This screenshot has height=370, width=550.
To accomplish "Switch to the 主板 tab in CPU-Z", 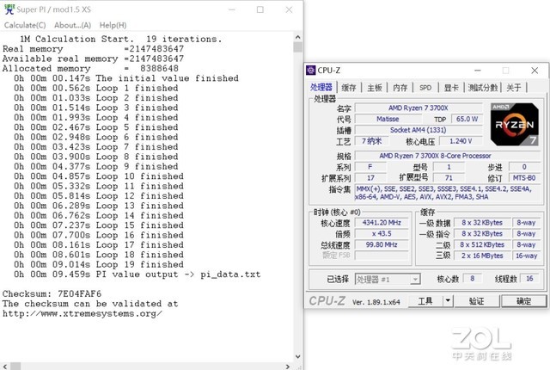I will pyautogui.click(x=375, y=88).
